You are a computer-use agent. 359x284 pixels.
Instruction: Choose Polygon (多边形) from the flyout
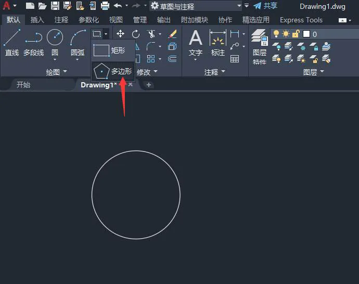click(113, 71)
